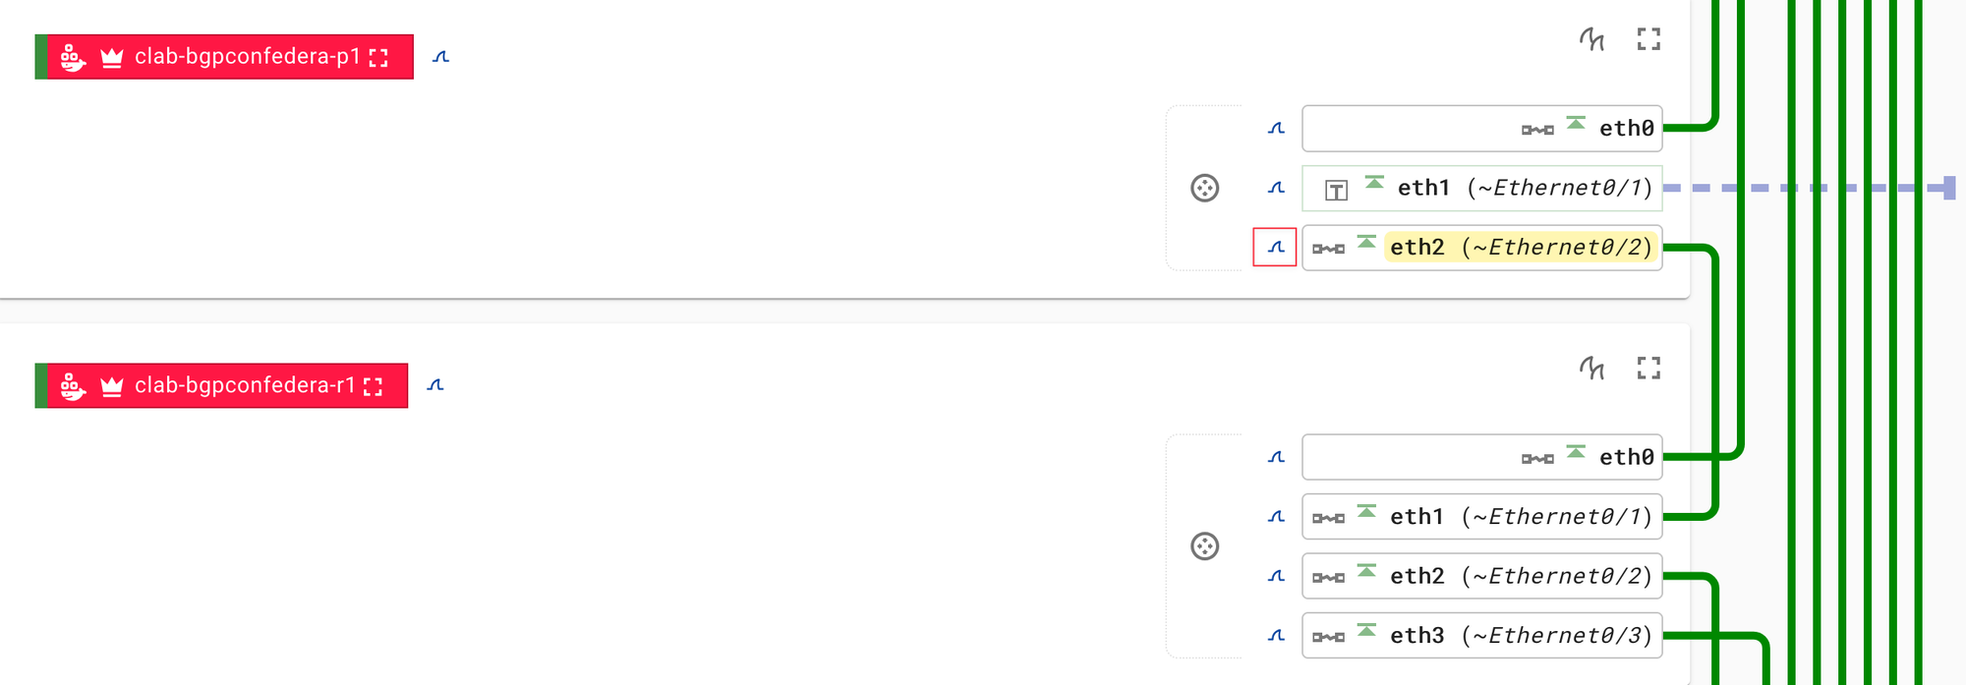Viewport: 1966px width, 685px height.
Task: Expand r1 container panel to fullscreen
Action: click(1648, 369)
